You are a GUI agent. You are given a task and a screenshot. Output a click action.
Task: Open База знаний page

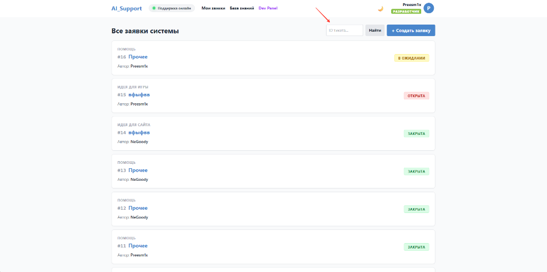(242, 8)
